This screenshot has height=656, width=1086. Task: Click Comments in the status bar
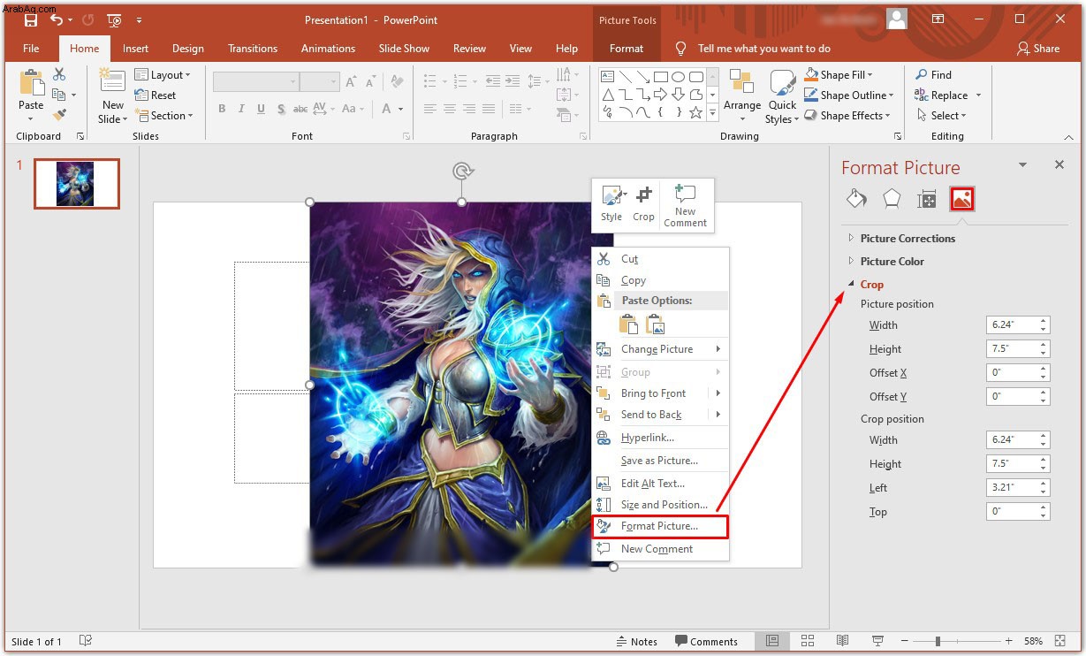click(x=706, y=642)
